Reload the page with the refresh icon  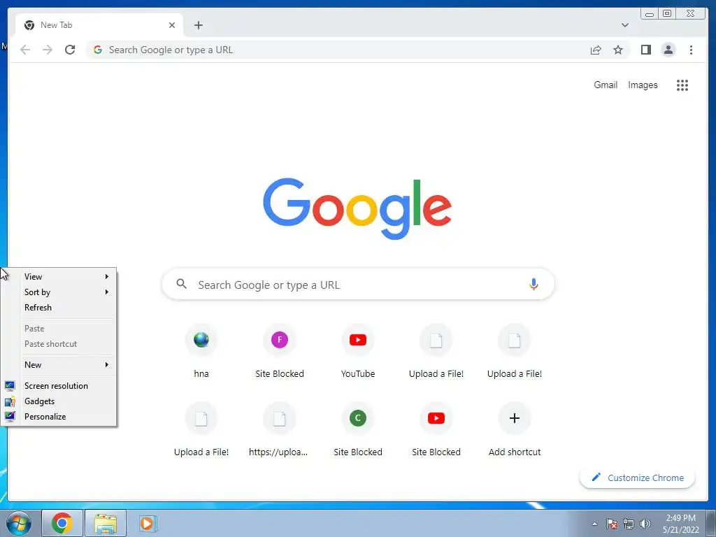click(x=70, y=50)
